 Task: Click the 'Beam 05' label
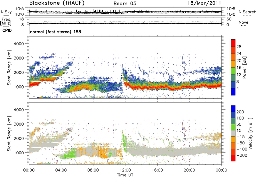pyautogui.click(x=125, y=4)
